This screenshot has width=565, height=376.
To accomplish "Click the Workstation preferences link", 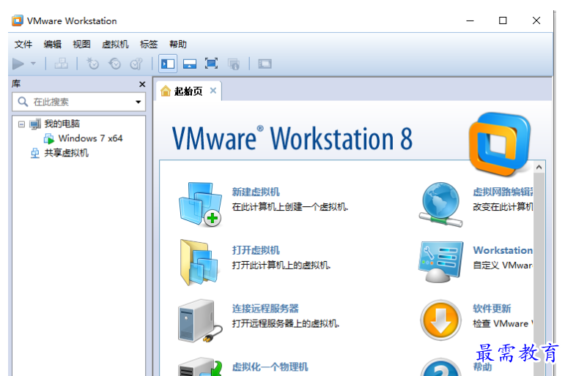I will point(503,250).
